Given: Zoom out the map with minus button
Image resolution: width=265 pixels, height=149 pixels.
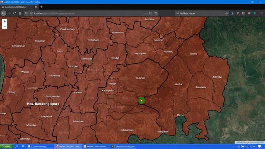Looking at the screenshot, I should (5, 26).
